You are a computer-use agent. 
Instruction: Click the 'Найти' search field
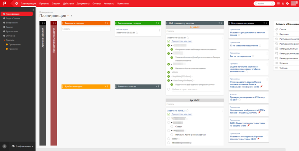pos(267,3)
